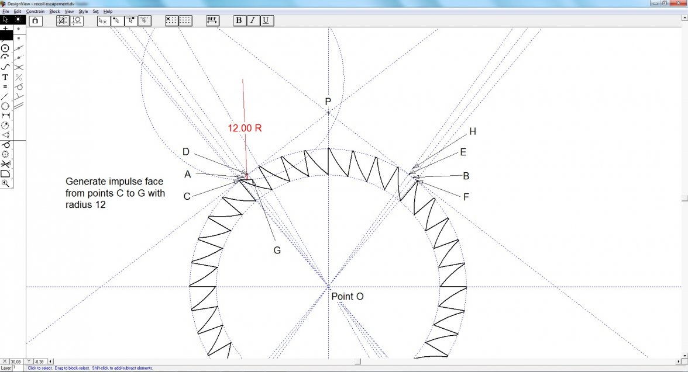
Task: Click the REF dimension toolbar button
Action: click(212, 20)
